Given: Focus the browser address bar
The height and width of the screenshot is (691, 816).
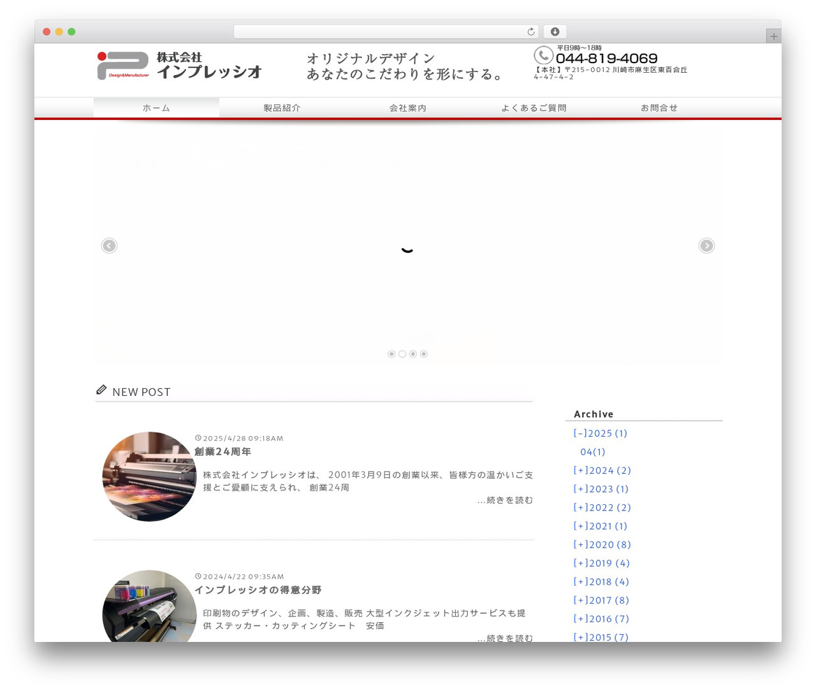Looking at the screenshot, I should point(386,32).
